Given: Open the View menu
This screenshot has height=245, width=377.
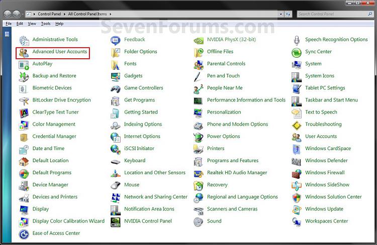Looking at the screenshot, I should click(x=32, y=24).
